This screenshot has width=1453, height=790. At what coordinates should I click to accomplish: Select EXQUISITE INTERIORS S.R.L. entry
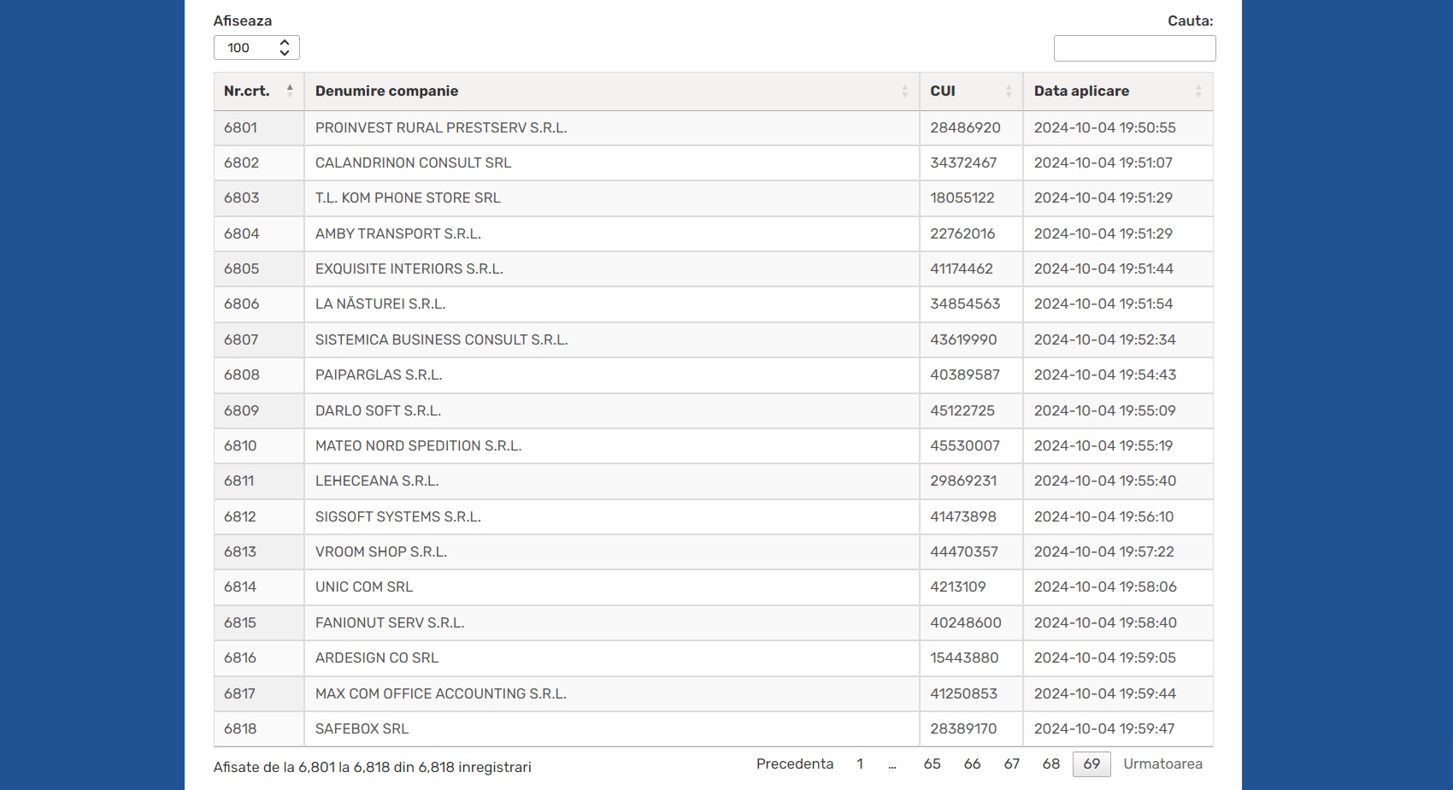pyautogui.click(x=409, y=269)
